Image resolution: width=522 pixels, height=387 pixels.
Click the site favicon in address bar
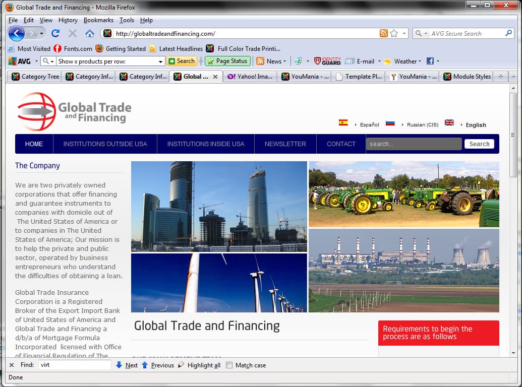pos(107,33)
